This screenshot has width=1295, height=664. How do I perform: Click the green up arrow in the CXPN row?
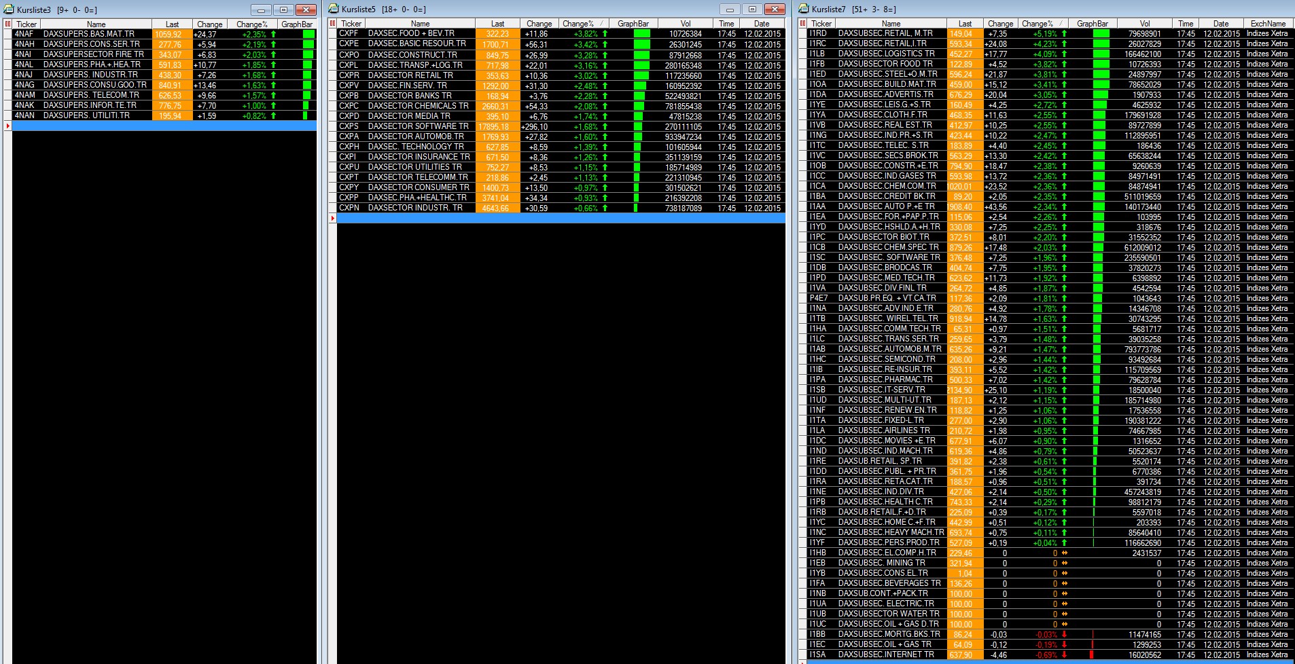tap(605, 208)
